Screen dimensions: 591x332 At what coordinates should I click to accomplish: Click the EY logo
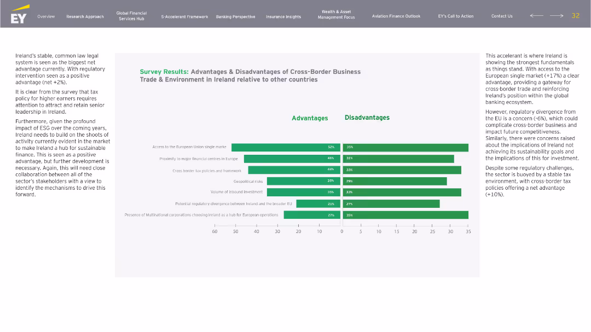20,14
